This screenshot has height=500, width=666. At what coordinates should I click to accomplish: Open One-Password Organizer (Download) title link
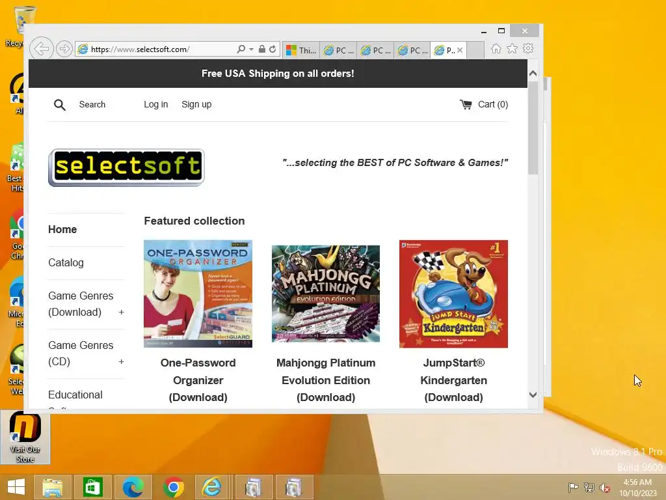[198, 380]
